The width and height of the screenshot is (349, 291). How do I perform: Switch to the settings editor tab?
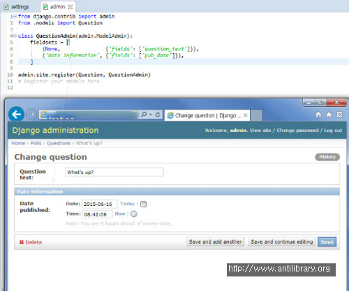point(16,7)
